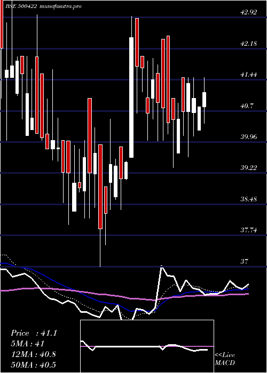The width and height of the screenshot is (267, 373).
Task: Click the 12MA : 40.8 readout
Action: pyautogui.click(x=33, y=354)
